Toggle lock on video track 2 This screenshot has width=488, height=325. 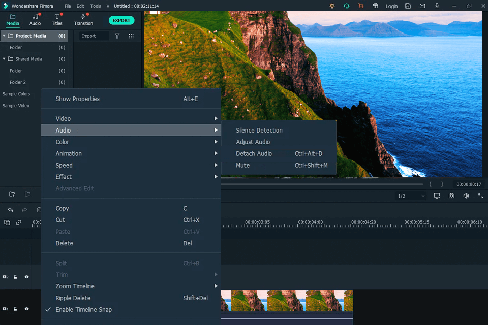(x=15, y=277)
